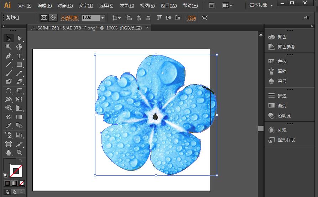Select the Pen tool

click(9, 56)
